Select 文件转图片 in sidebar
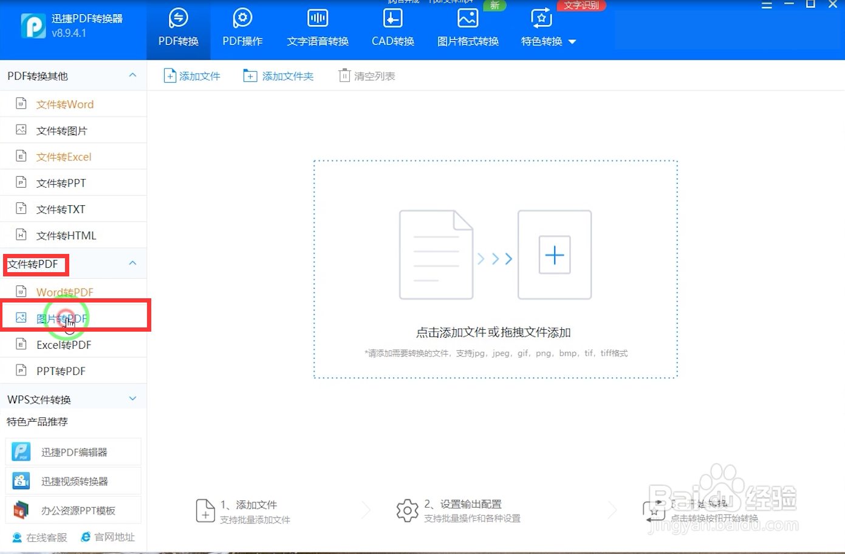 pyautogui.click(x=73, y=131)
